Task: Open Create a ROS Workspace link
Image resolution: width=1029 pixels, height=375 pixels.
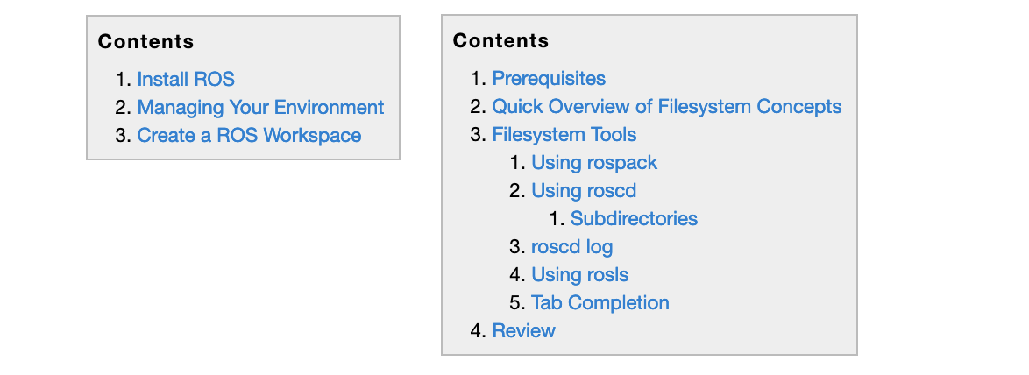Action: point(250,136)
